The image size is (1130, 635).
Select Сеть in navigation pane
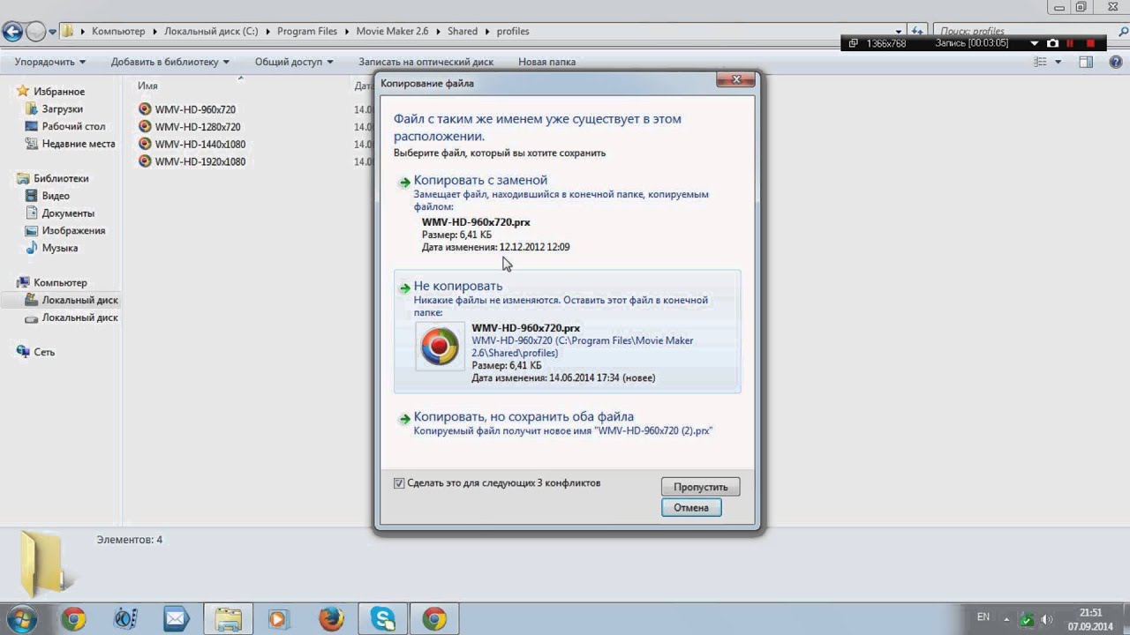(44, 352)
